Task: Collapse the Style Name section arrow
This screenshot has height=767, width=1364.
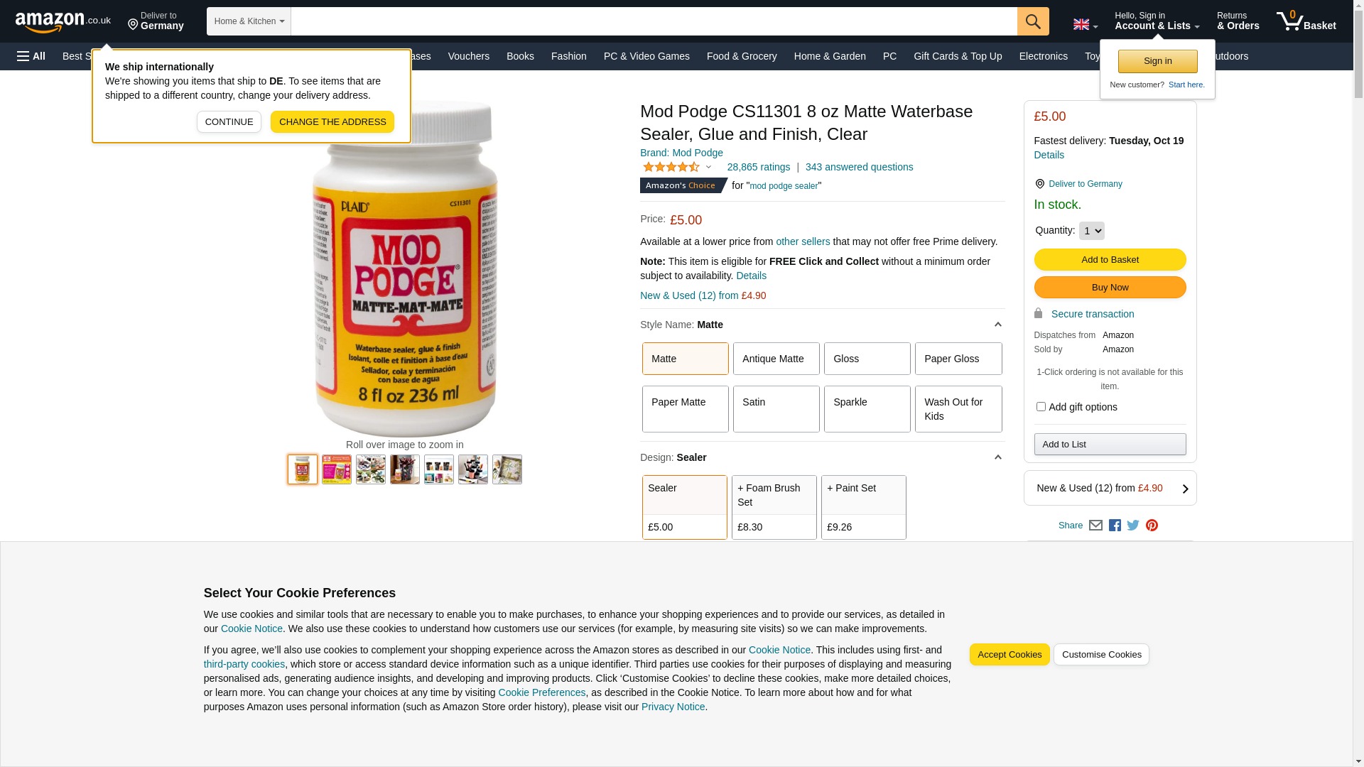Action: pos(997,325)
